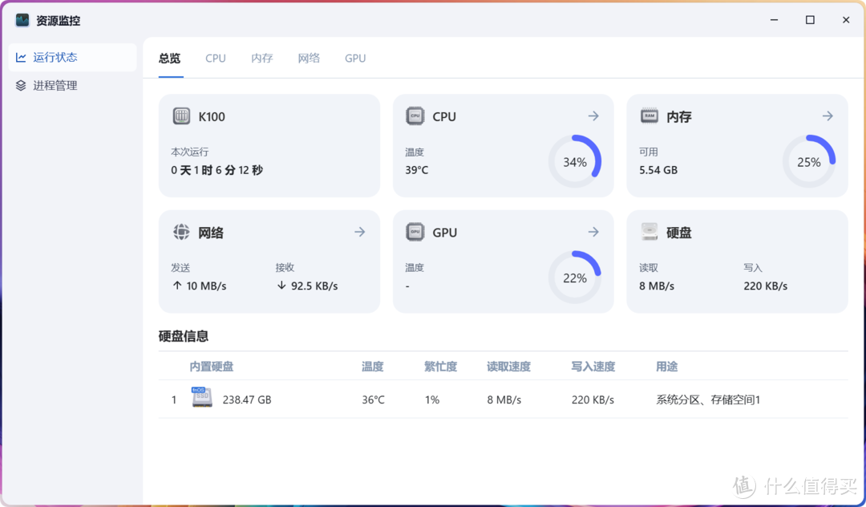Viewport: 866px width, 507px height.
Task: Click the GPU chip icon
Action: pyautogui.click(x=415, y=232)
